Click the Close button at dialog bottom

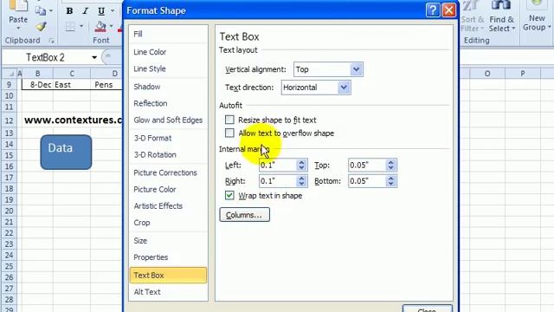(x=427, y=309)
